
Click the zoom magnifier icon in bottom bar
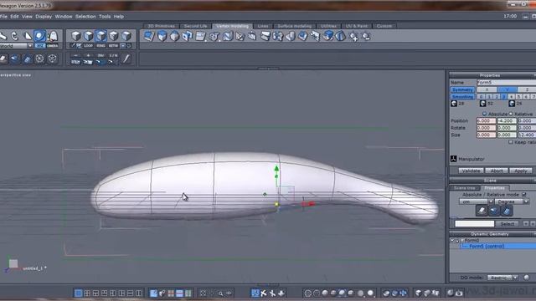click(x=220, y=293)
